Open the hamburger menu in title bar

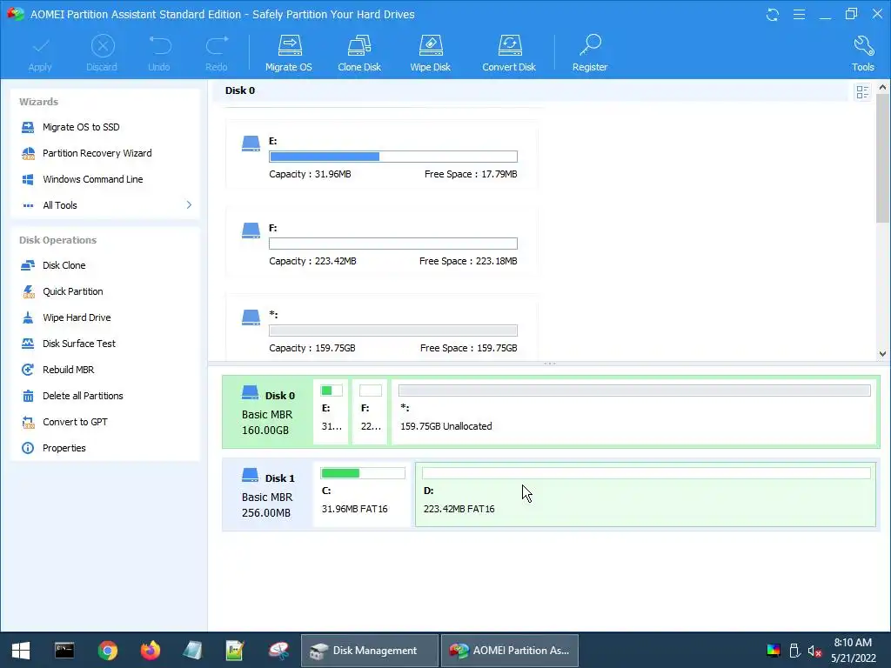(799, 14)
